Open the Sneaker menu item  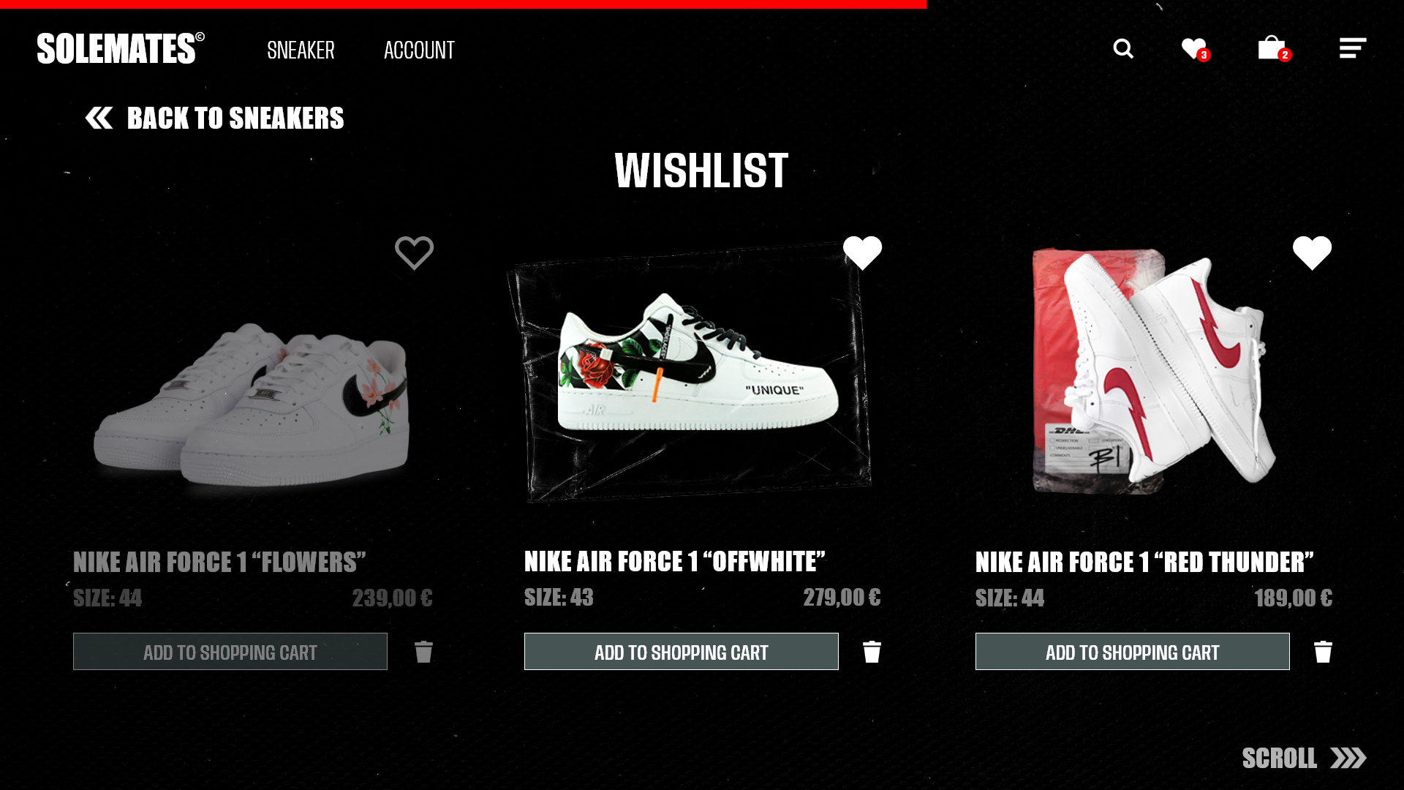pyautogui.click(x=301, y=50)
